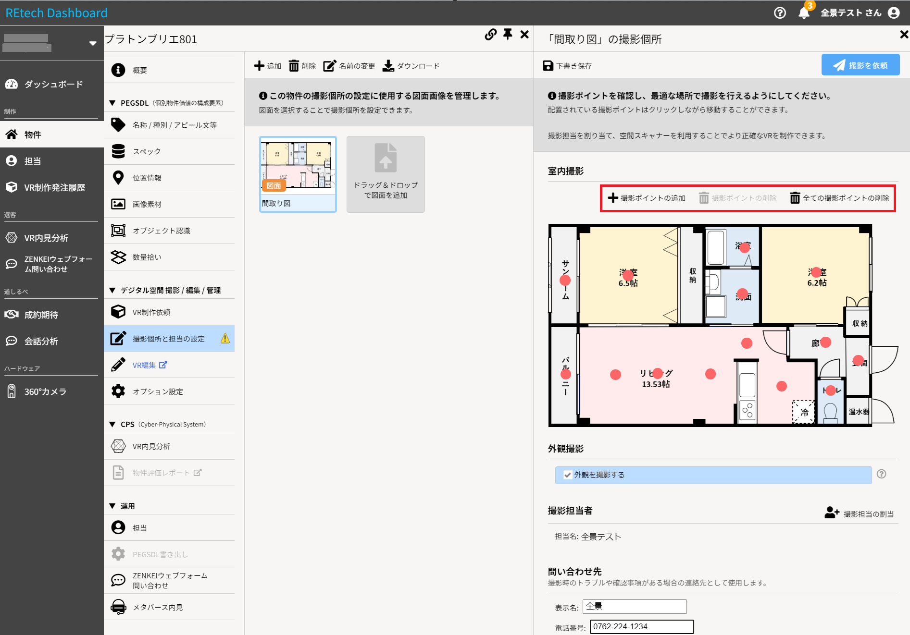The image size is (910, 635).
Task: Click the 電話番号 input field
Action: pos(641,626)
